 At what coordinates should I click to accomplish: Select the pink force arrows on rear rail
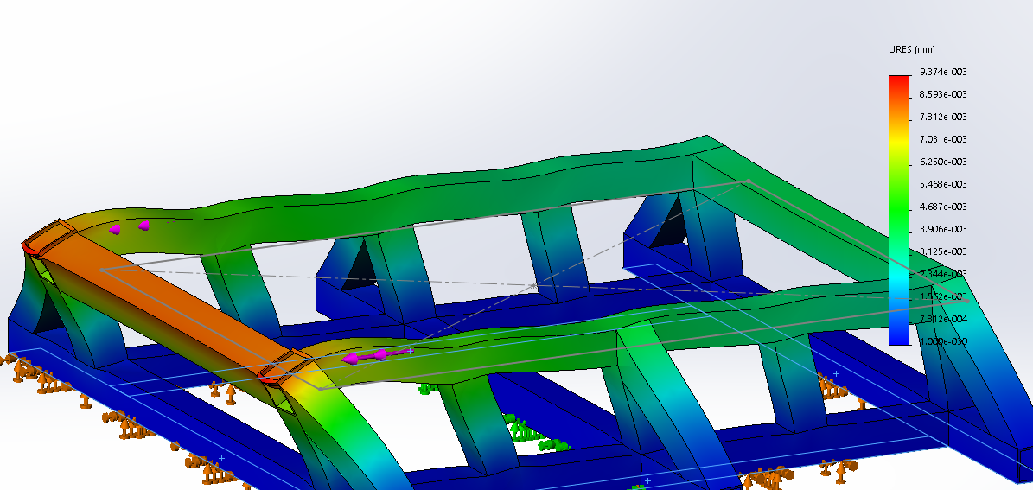click(129, 227)
